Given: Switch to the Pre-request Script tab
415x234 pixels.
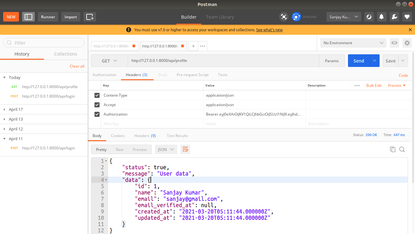Looking at the screenshot, I should (x=192, y=75).
